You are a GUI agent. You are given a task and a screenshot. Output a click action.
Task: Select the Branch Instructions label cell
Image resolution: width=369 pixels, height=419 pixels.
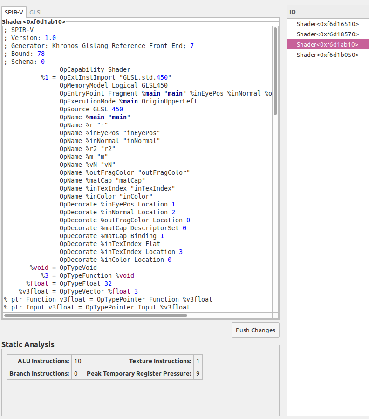(39, 373)
